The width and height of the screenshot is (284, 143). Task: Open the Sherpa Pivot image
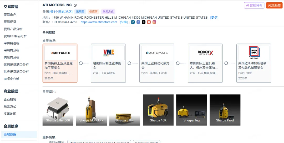[225, 110]
